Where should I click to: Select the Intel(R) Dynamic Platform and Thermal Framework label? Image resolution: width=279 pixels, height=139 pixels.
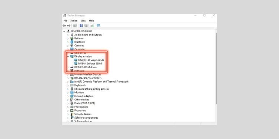pyautogui.click(x=102, y=82)
